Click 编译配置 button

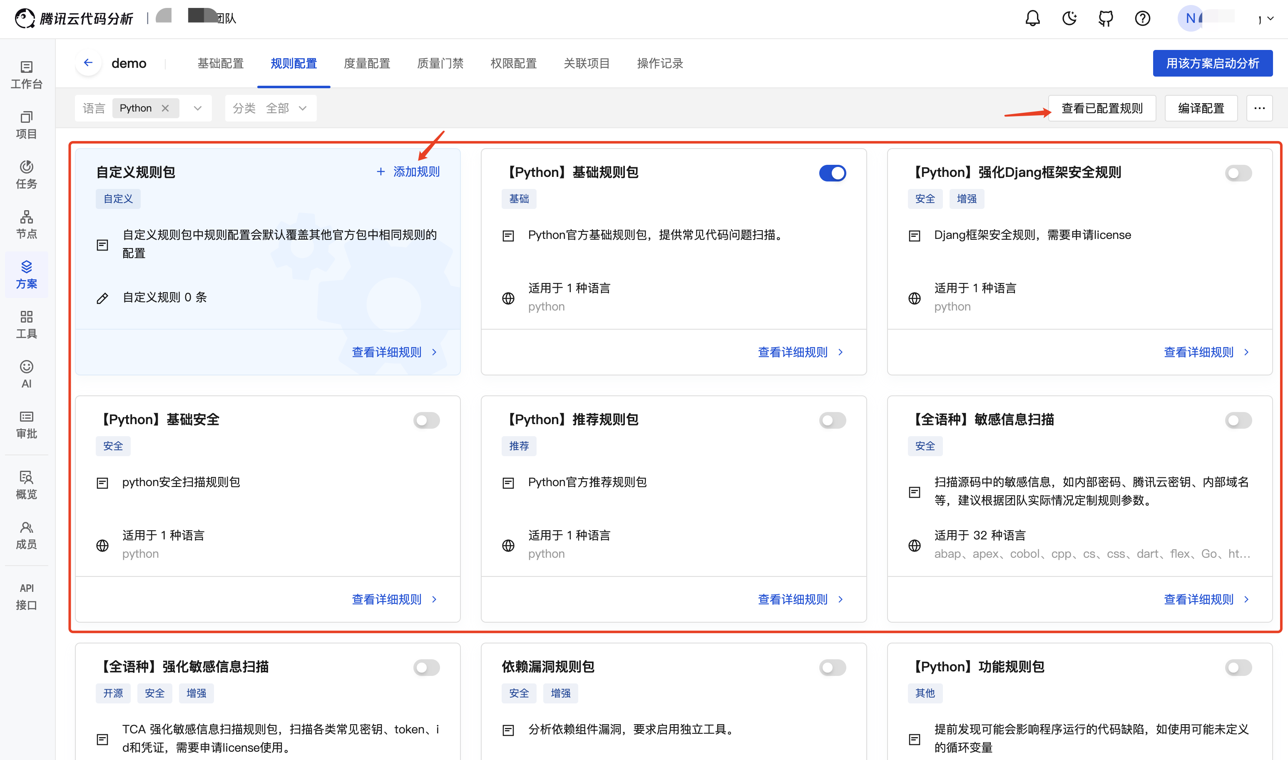tap(1201, 108)
